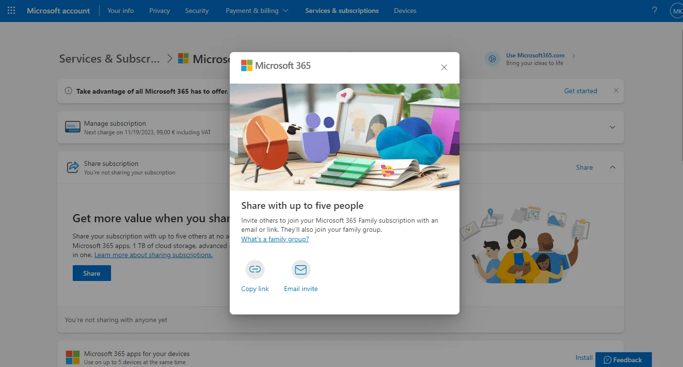Open the Privacy tab
Viewport: 683px width, 367px height.
(x=159, y=11)
